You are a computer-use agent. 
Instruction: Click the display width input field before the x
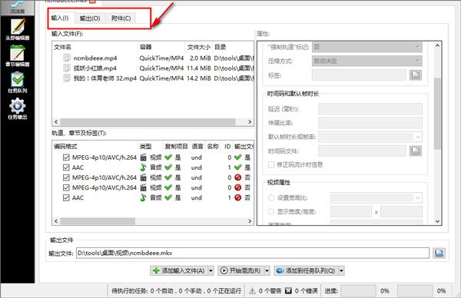coord(351,212)
